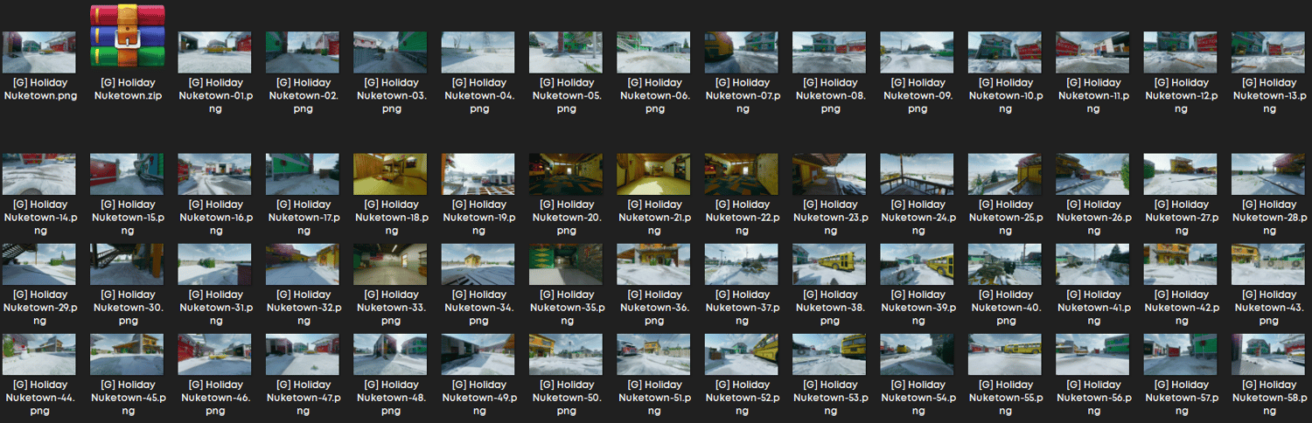Select thumbnail of Holiday Nuketown-34.png
Image resolution: width=1312 pixels, height=423 pixels.
478,264
